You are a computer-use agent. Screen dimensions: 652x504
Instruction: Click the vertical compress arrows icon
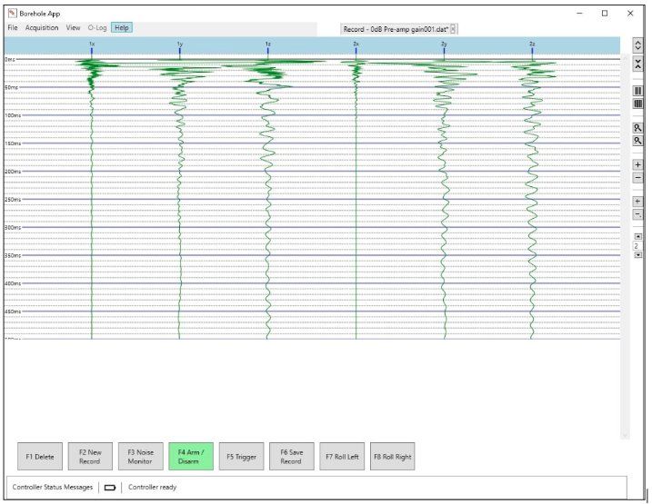637,64
